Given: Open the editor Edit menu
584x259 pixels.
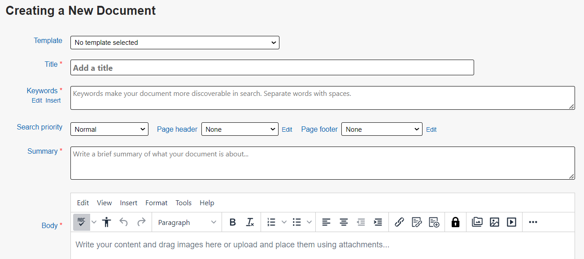Looking at the screenshot, I should pos(83,203).
